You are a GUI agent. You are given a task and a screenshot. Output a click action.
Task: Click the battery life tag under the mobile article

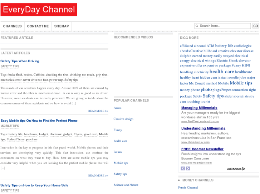point(16,134)
